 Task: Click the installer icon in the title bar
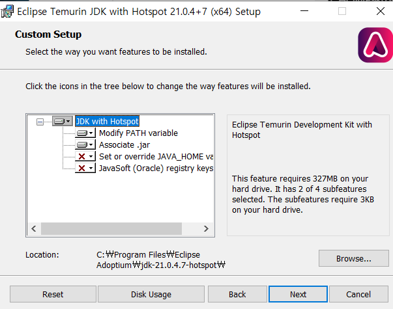pyautogui.click(x=7, y=12)
